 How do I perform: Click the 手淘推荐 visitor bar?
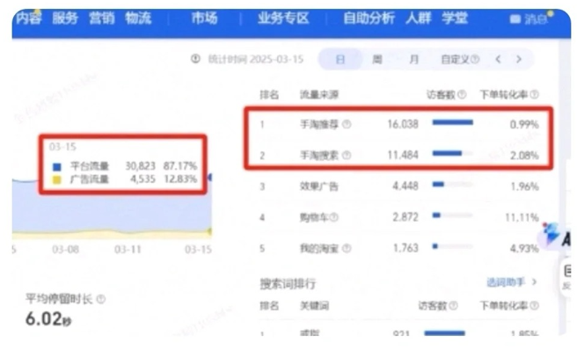click(453, 122)
